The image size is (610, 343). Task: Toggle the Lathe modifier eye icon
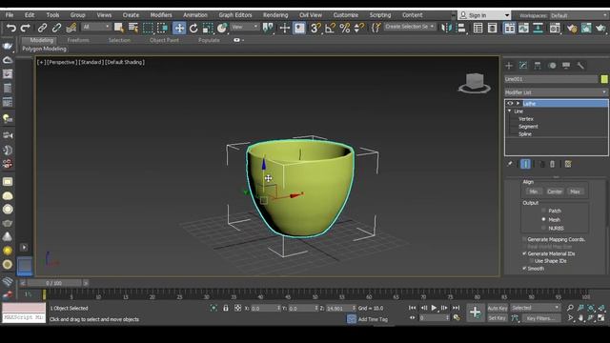click(x=510, y=104)
